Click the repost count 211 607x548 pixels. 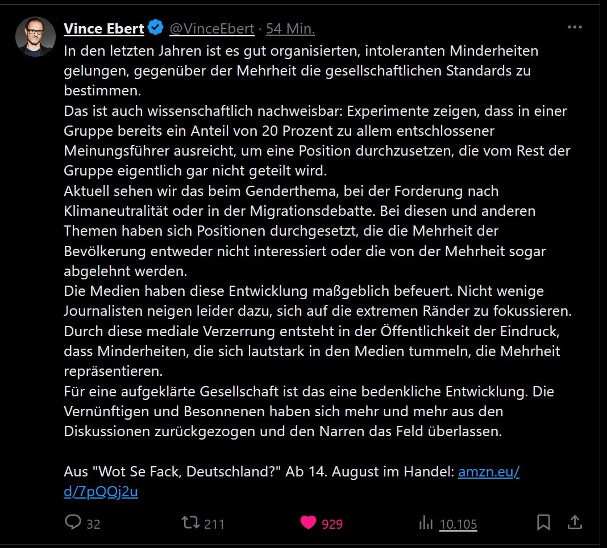[x=214, y=524]
